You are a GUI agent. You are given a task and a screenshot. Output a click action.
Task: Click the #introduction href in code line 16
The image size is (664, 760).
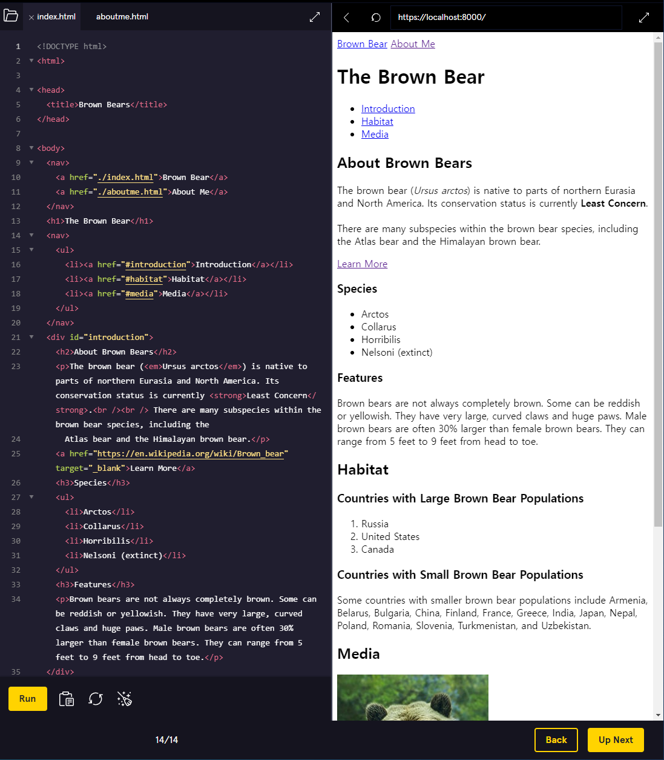(156, 264)
